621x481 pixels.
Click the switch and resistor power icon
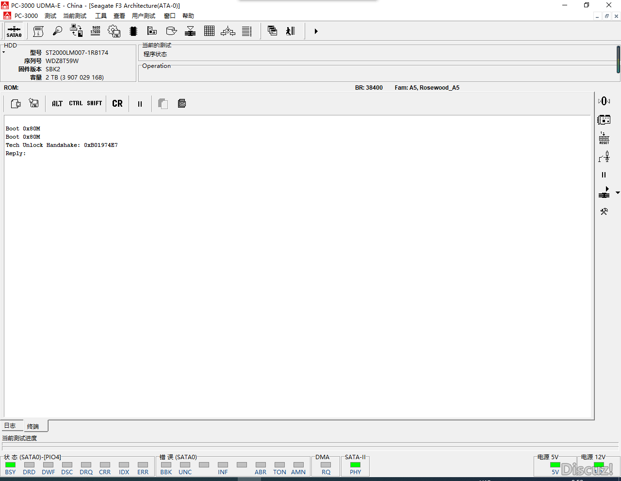point(604,156)
